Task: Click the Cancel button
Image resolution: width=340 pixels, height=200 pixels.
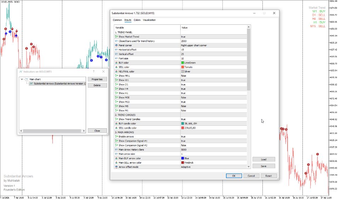Action: tap(251, 176)
